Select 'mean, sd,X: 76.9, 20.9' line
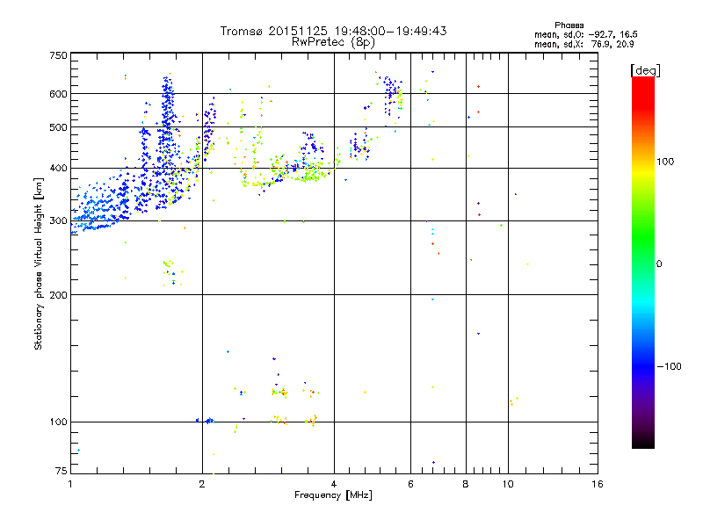The image size is (703, 527). click(x=583, y=44)
